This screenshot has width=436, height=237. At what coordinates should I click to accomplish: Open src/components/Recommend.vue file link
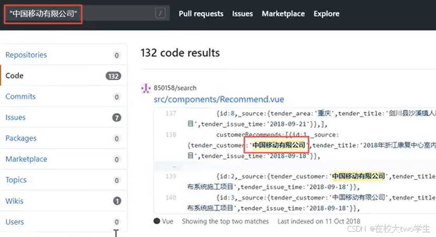[x=219, y=100]
